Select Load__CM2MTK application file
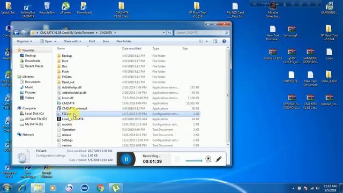The image size is (343, 193). tap(73, 119)
